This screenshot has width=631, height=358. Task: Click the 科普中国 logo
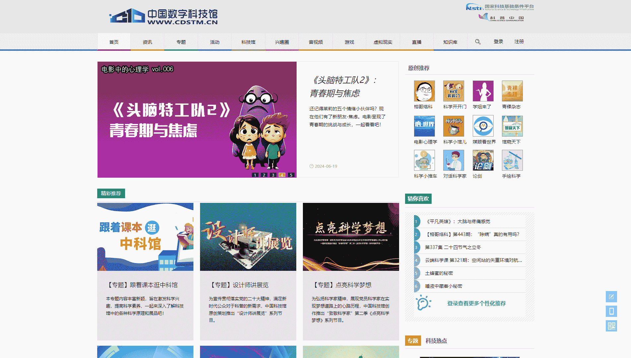tap(501, 18)
